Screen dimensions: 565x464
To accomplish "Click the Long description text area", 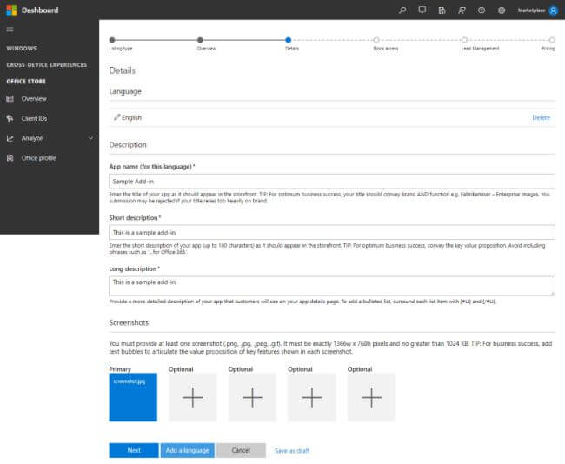I will pyautogui.click(x=332, y=286).
